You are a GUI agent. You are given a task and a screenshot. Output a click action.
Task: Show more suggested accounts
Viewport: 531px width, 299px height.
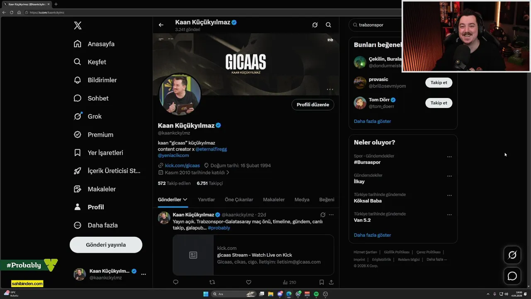tap(373, 121)
